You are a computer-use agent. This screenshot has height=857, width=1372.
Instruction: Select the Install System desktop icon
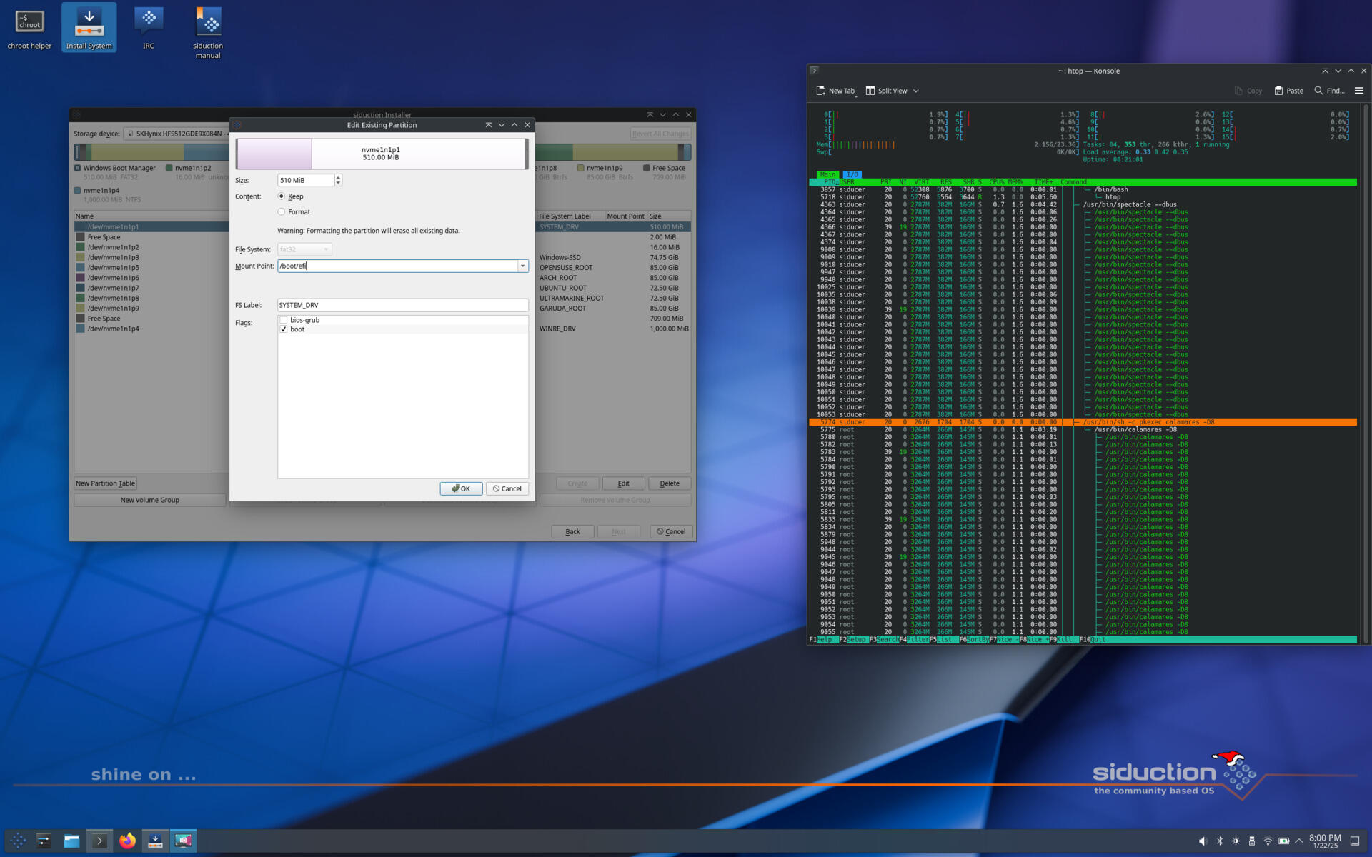tap(89, 29)
